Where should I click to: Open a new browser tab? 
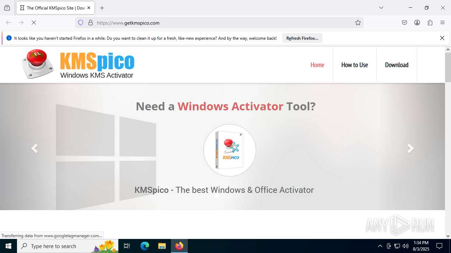pyautogui.click(x=102, y=8)
